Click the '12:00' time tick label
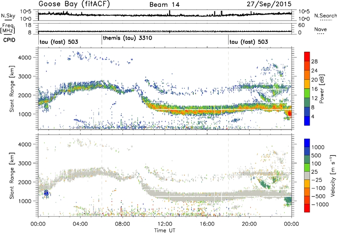This screenshot has width=337, height=233. pos(165,224)
